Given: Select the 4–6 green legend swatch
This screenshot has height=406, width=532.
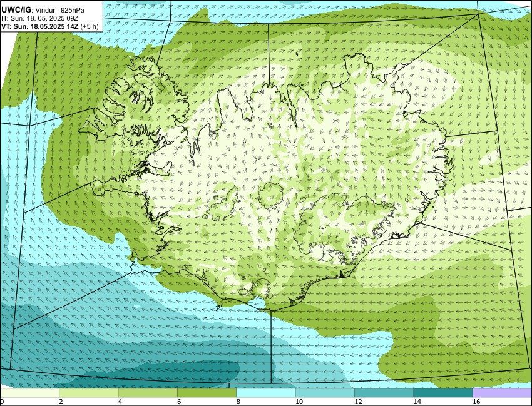Looking at the screenshot, I should click(x=148, y=393).
